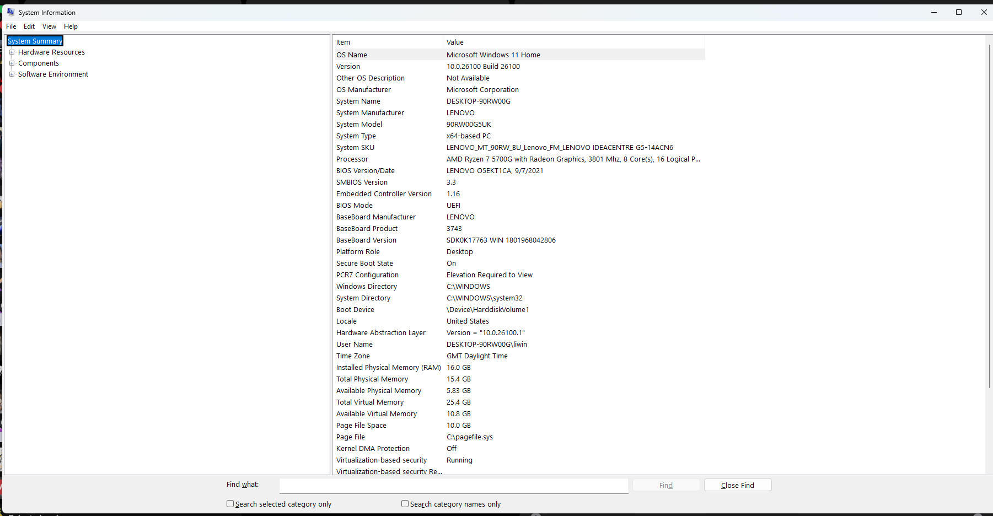
Task: Select the Windows Directory row
Action: pos(520,287)
